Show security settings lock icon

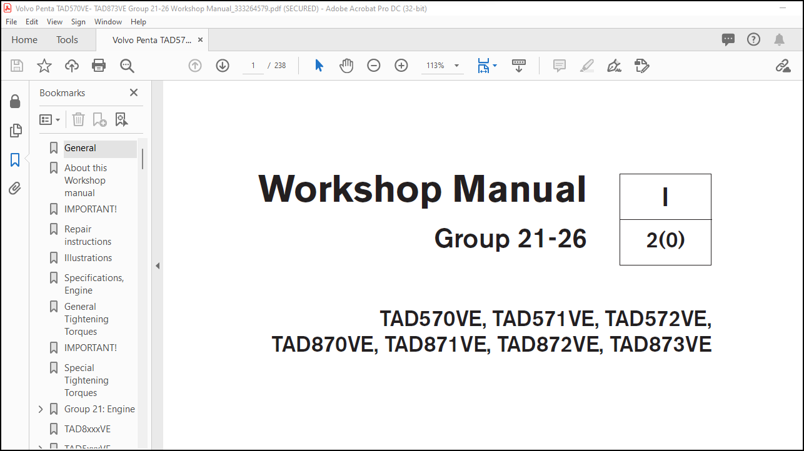[x=15, y=101]
